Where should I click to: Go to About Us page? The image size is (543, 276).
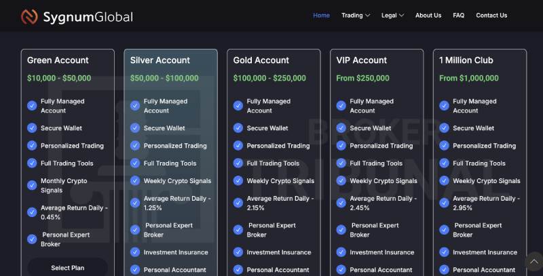pos(428,16)
